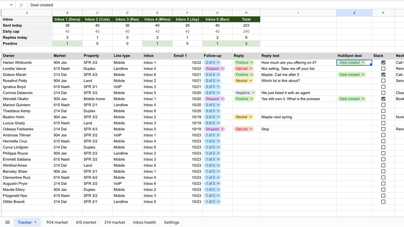Viewport: 404px width, 227px height.
Task: Open the Tracker tab dropdown arrow
Action: coord(35,222)
